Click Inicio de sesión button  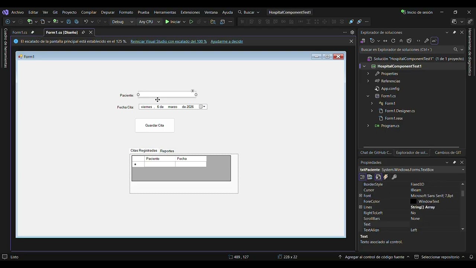(x=417, y=12)
